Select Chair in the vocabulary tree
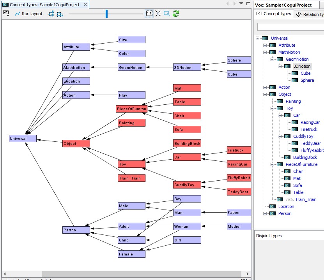Image resolution: width=324 pixels, height=280 pixels. [298, 171]
